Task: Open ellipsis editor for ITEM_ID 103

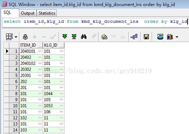Action: tap(40, 130)
